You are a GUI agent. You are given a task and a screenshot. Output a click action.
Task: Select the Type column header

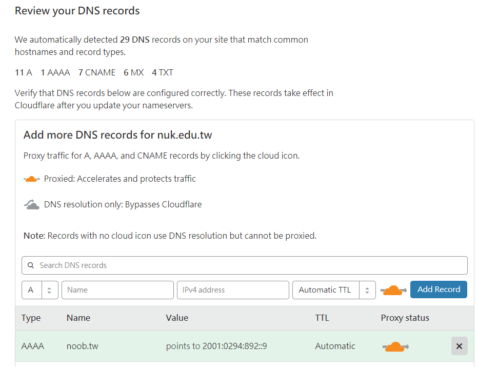31,318
